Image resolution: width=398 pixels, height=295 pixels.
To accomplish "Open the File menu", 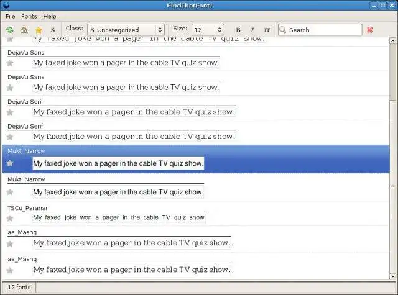I will pos(10,16).
